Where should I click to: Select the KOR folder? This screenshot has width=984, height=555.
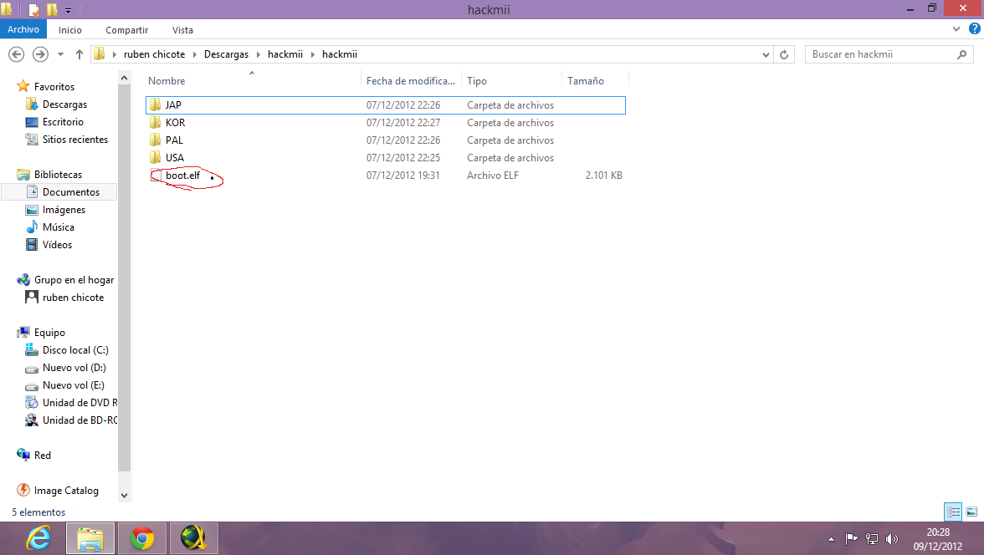[385, 123]
